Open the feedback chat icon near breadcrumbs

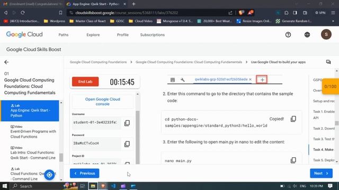[x=328, y=62]
